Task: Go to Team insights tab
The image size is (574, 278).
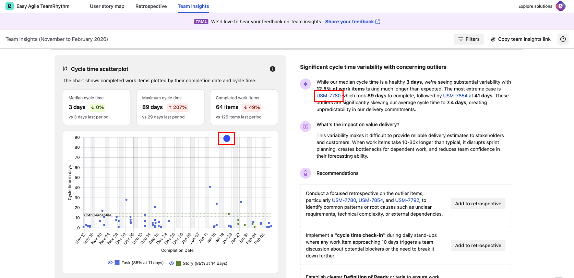Action: coord(193,6)
